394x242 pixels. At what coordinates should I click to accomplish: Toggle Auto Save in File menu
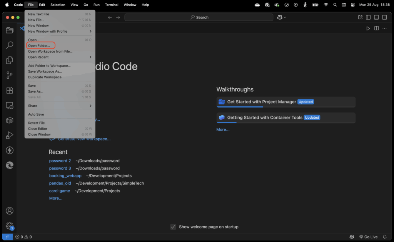pos(60,114)
